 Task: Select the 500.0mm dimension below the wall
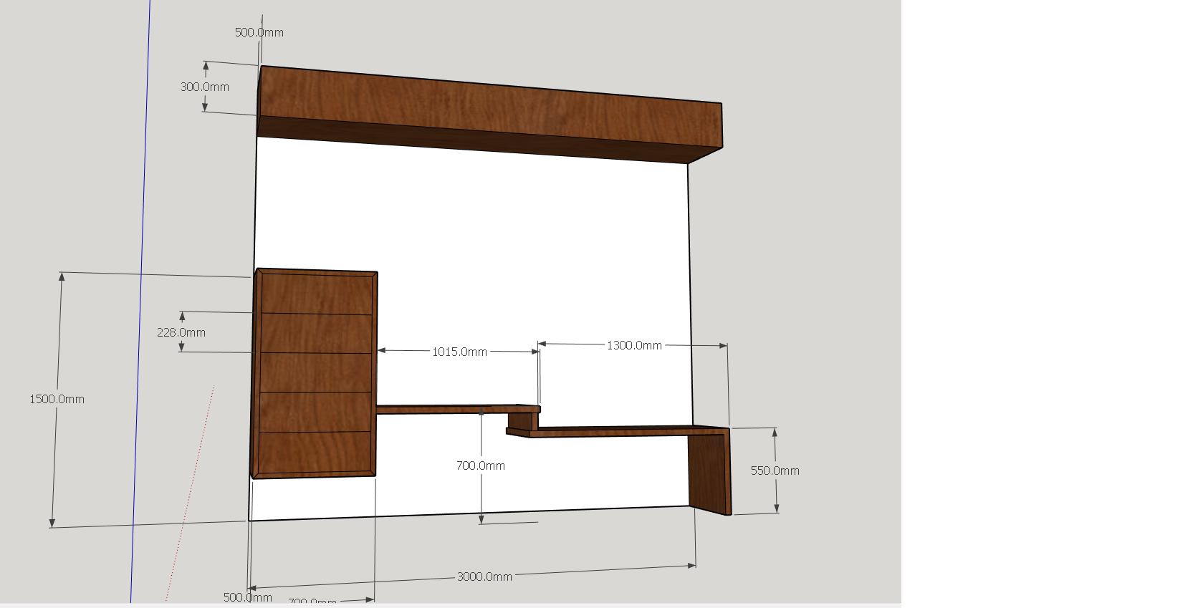click(248, 597)
